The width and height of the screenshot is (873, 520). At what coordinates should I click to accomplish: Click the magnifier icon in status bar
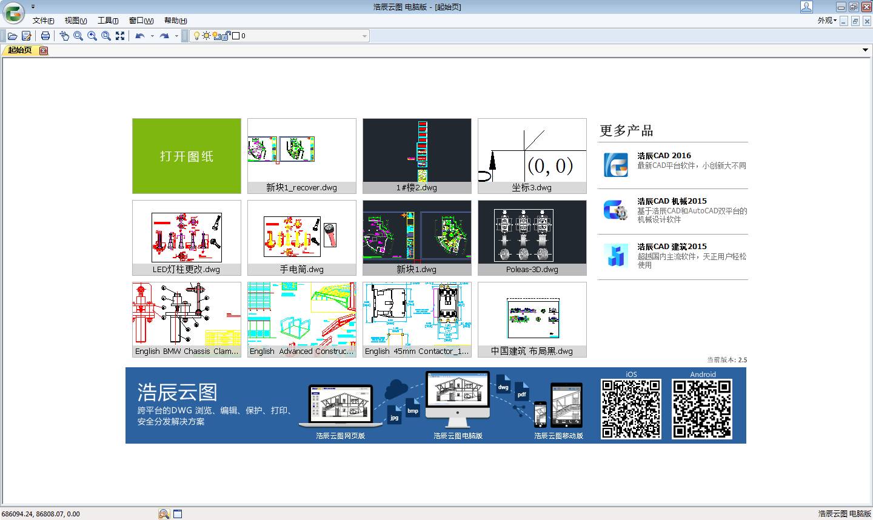[164, 514]
